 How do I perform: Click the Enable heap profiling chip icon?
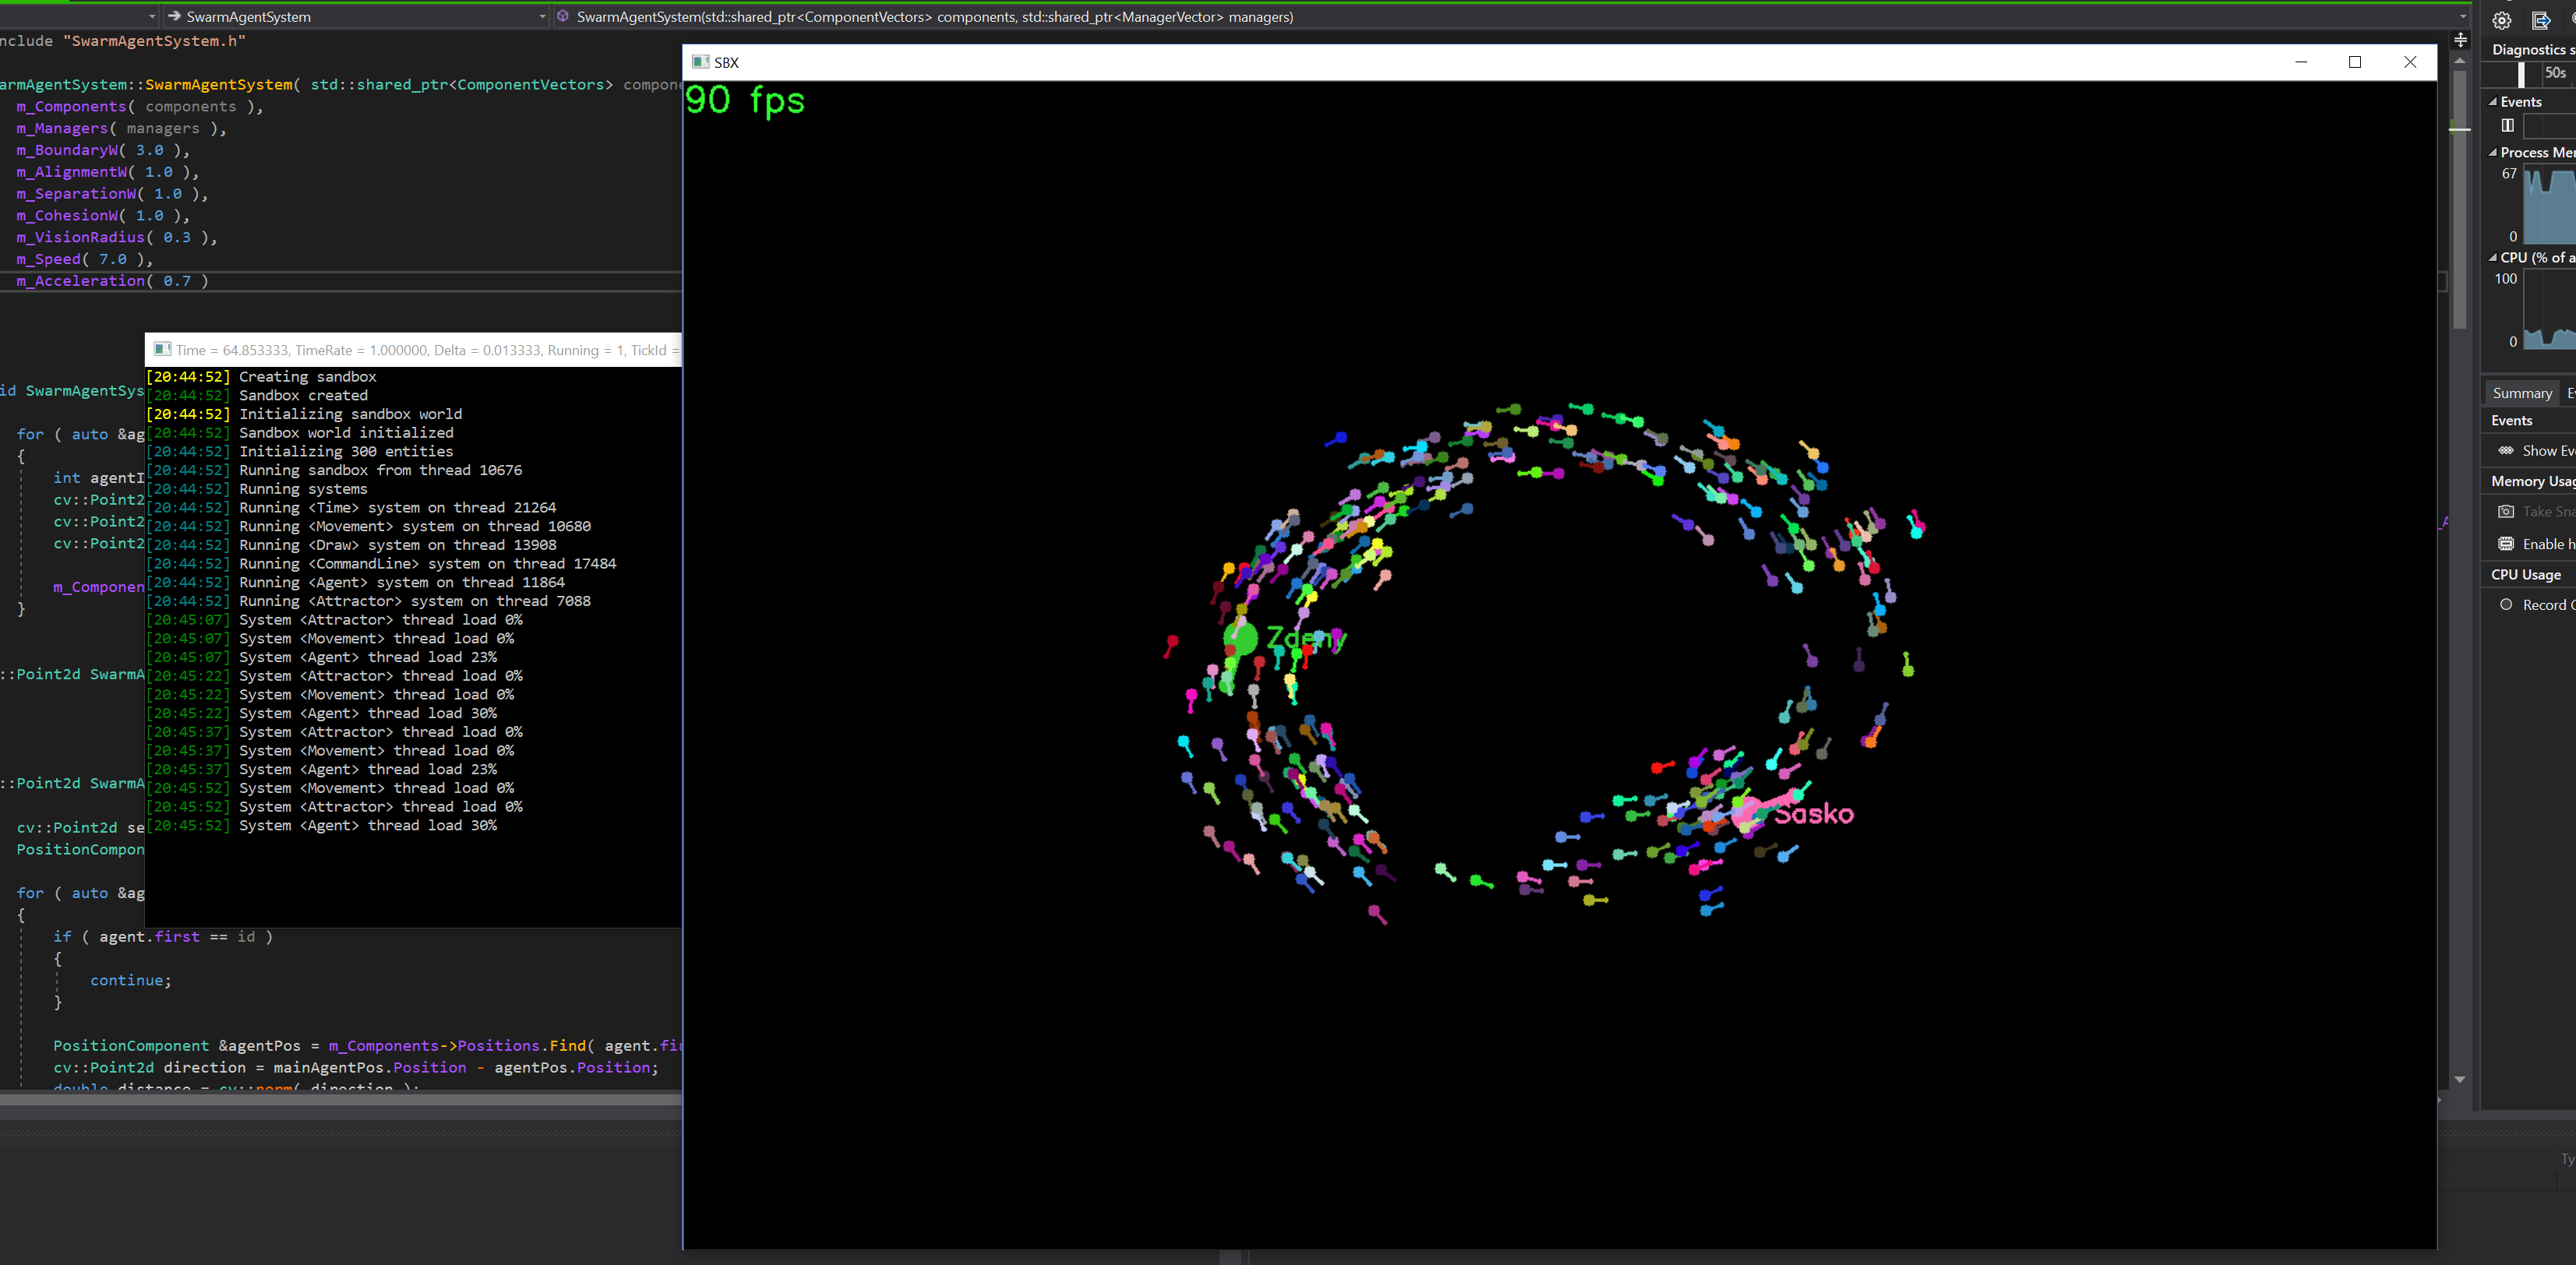click(x=2506, y=544)
